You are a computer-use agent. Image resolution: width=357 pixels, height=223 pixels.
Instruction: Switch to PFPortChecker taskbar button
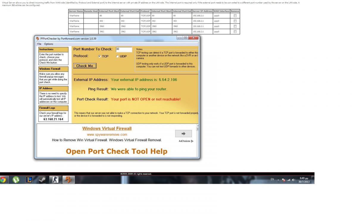coord(69,180)
